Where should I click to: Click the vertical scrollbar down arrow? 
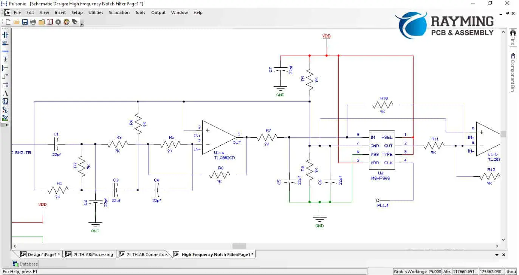pyautogui.click(x=503, y=240)
